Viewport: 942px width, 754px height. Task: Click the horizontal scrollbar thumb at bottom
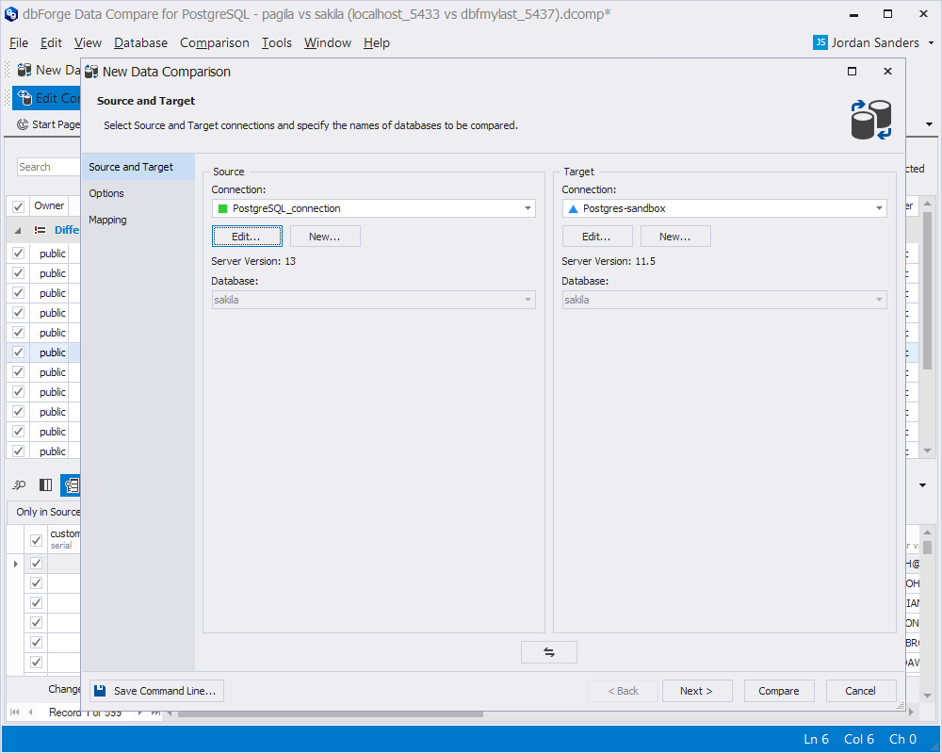click(x=331, y=713)
